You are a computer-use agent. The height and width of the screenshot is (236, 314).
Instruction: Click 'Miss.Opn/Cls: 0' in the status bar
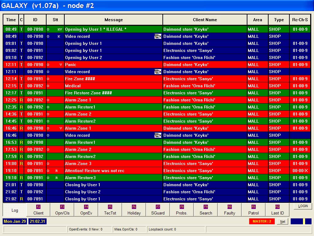(x=126, y=229)
